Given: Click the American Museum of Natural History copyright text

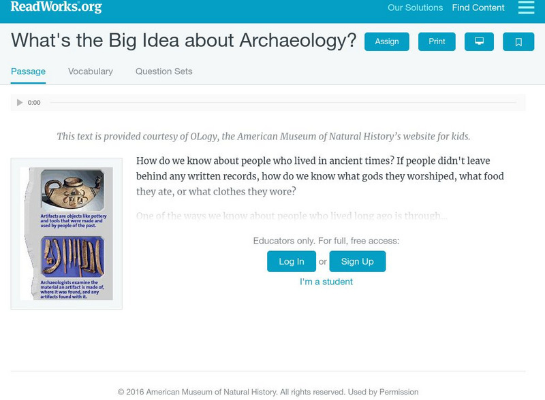Looking at the screenshot, I should [x=272, y=391].
